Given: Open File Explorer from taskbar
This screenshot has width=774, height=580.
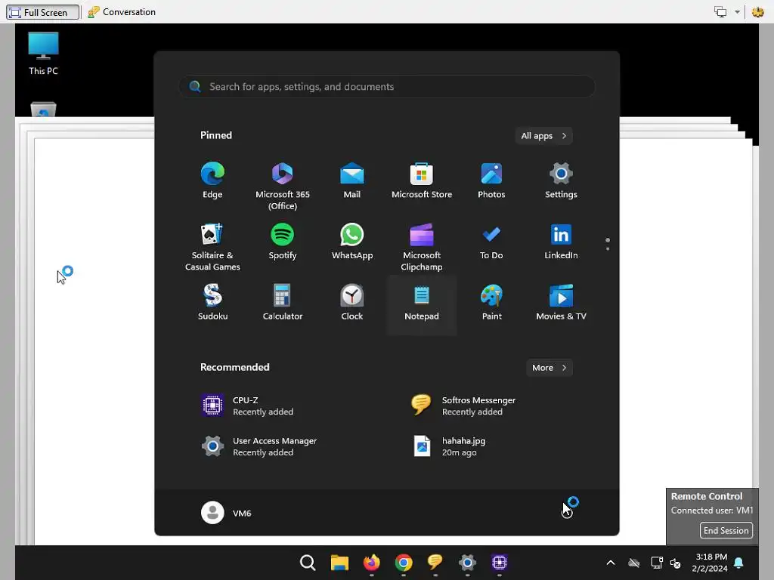Looking at the screenshot, I should (x=339, y=562).
